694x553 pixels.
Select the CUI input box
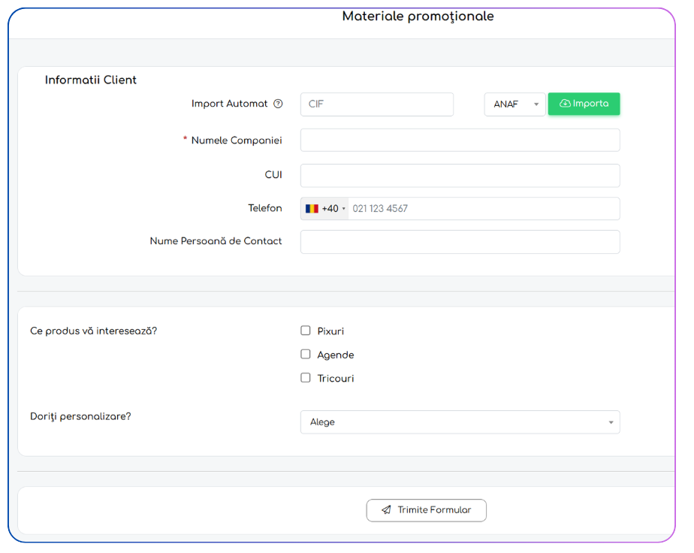460,175
